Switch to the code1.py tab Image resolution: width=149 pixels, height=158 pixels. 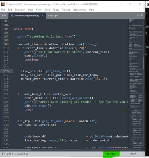[x=53, y=16]
